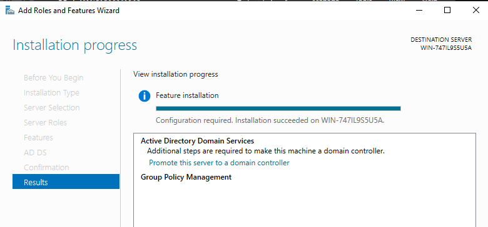The width and height of the screenshot is (488, 227).
Task: Maximize the wizard window
Action: click(x=447, y=10)
